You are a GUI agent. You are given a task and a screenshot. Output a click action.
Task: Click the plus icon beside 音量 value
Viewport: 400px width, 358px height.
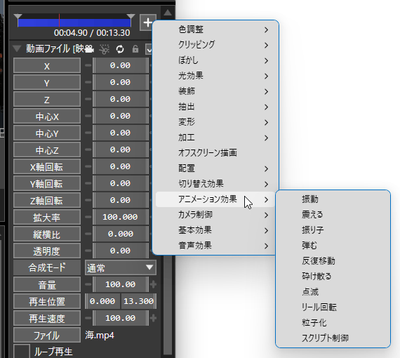point(153,284)
